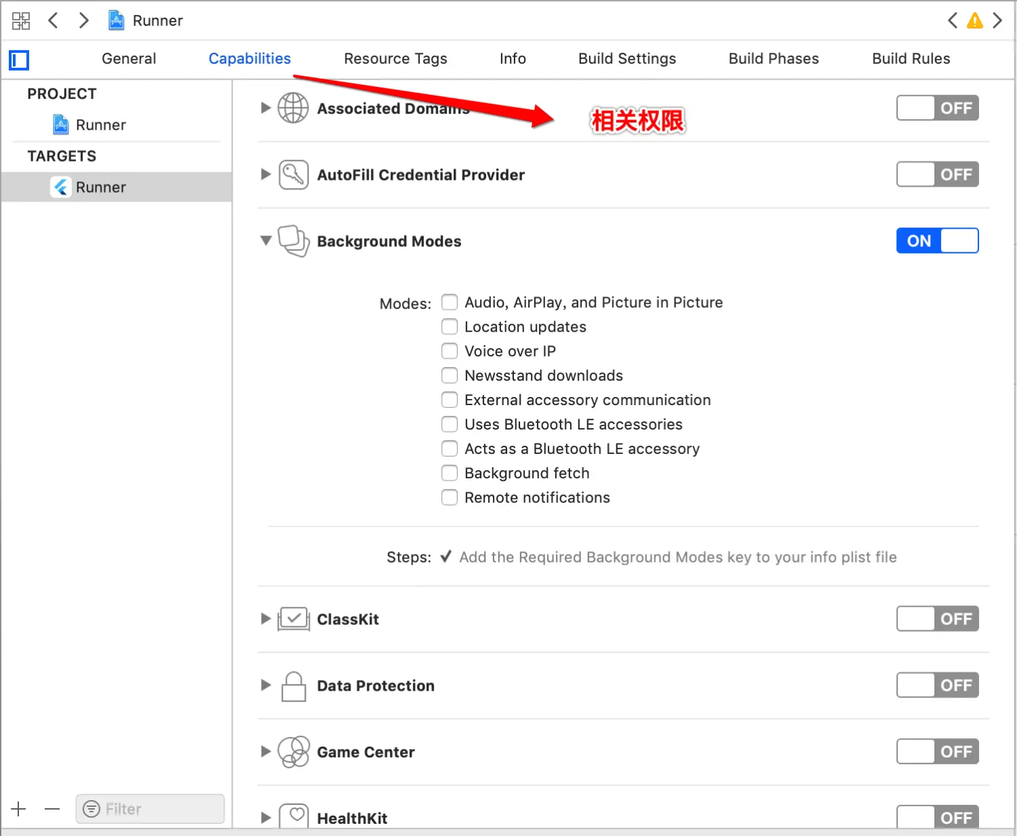Viewport: 1017px width, 836px height.
Task: Open the related items grid icon
Action: [x=21, y=21]
